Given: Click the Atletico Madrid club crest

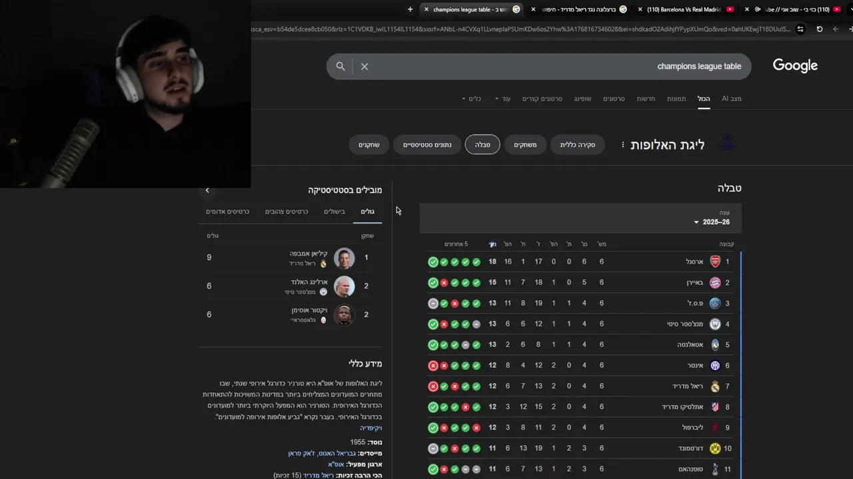Looking at the screenshot, I should point(715,406).
